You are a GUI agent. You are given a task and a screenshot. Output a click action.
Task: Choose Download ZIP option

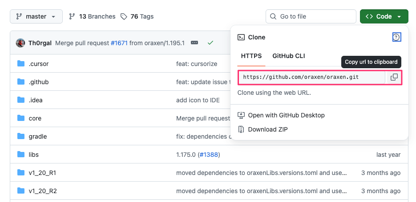point(263,129)
